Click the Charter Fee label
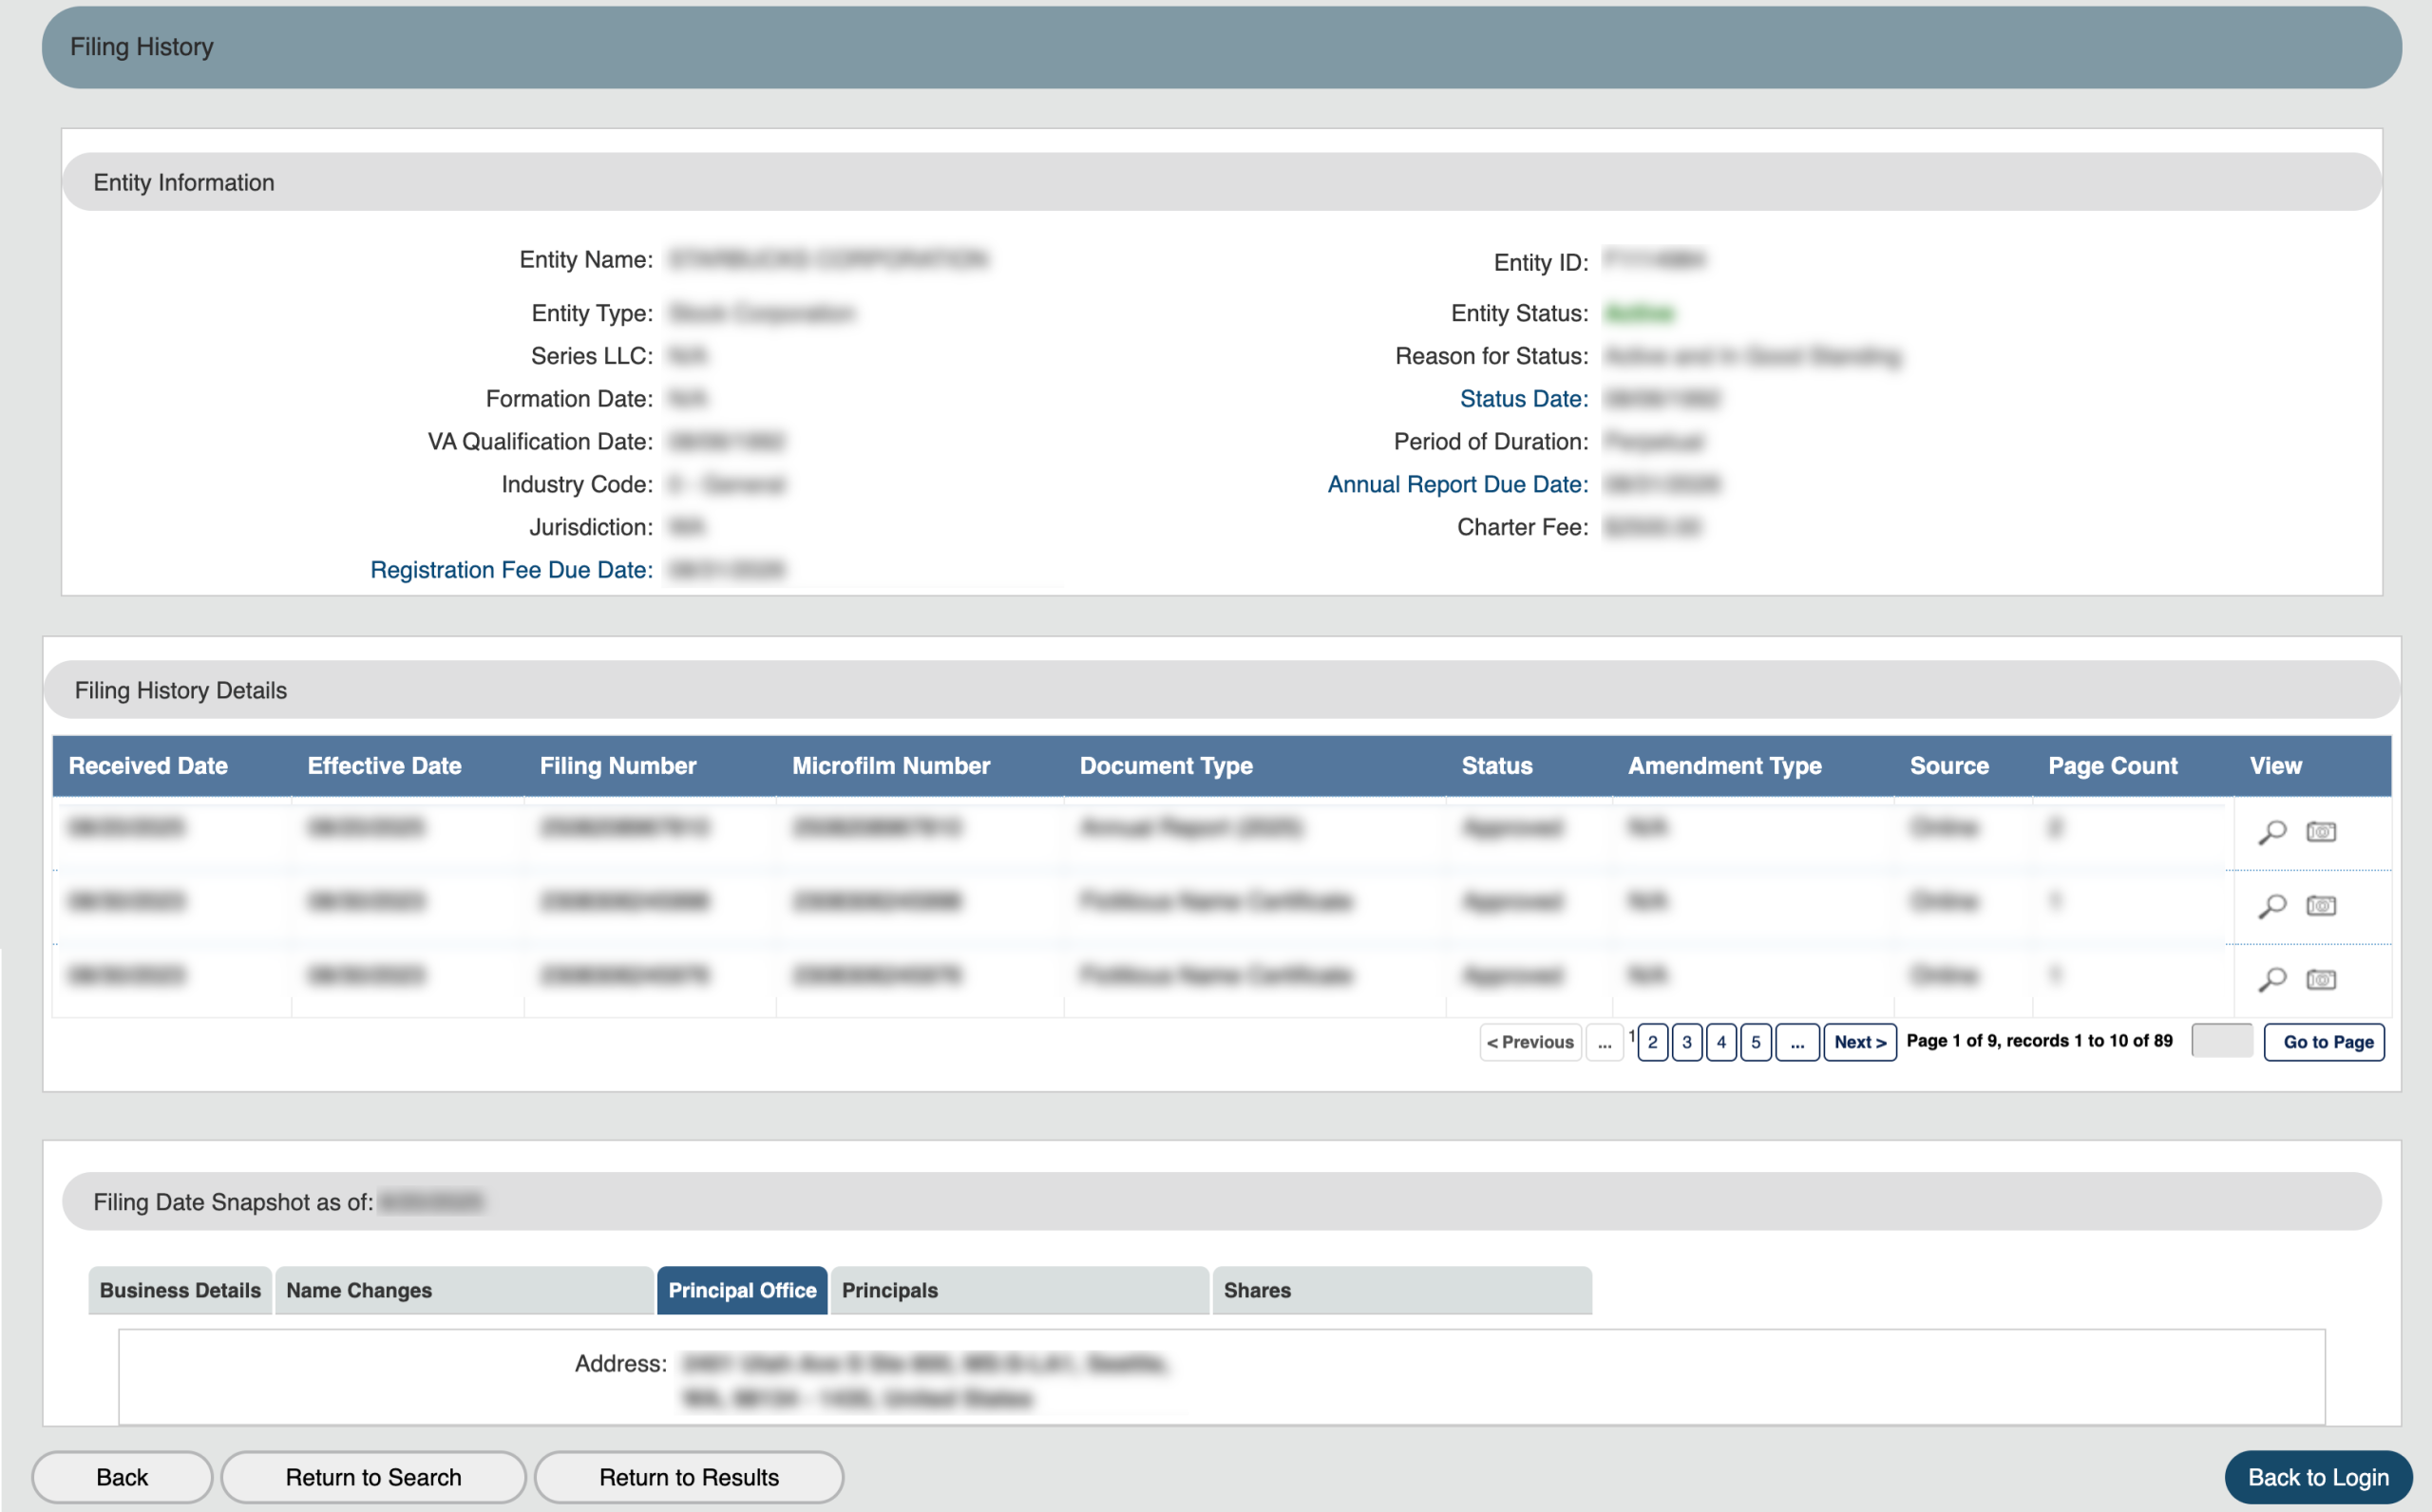This screenshot has height=1512, width=2432. click(1522, 527)
